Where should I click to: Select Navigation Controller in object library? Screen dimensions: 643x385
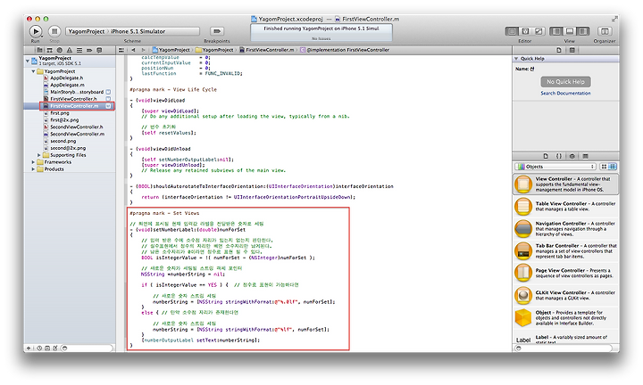point(565,229)
